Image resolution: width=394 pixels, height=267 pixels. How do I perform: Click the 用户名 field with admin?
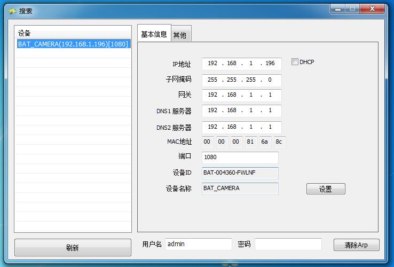199,244
